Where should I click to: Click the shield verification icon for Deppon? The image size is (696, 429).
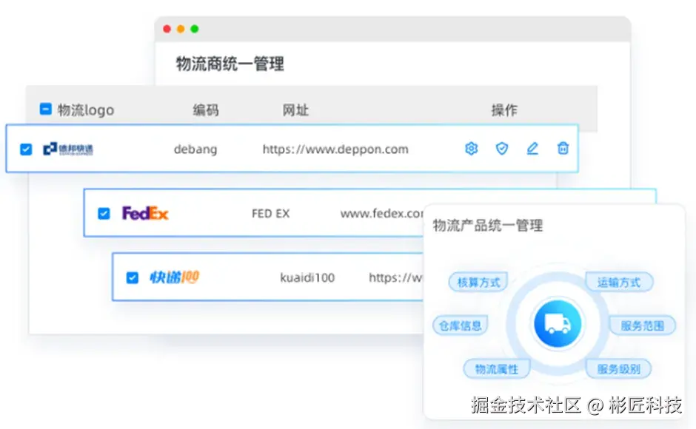[502, 148]
